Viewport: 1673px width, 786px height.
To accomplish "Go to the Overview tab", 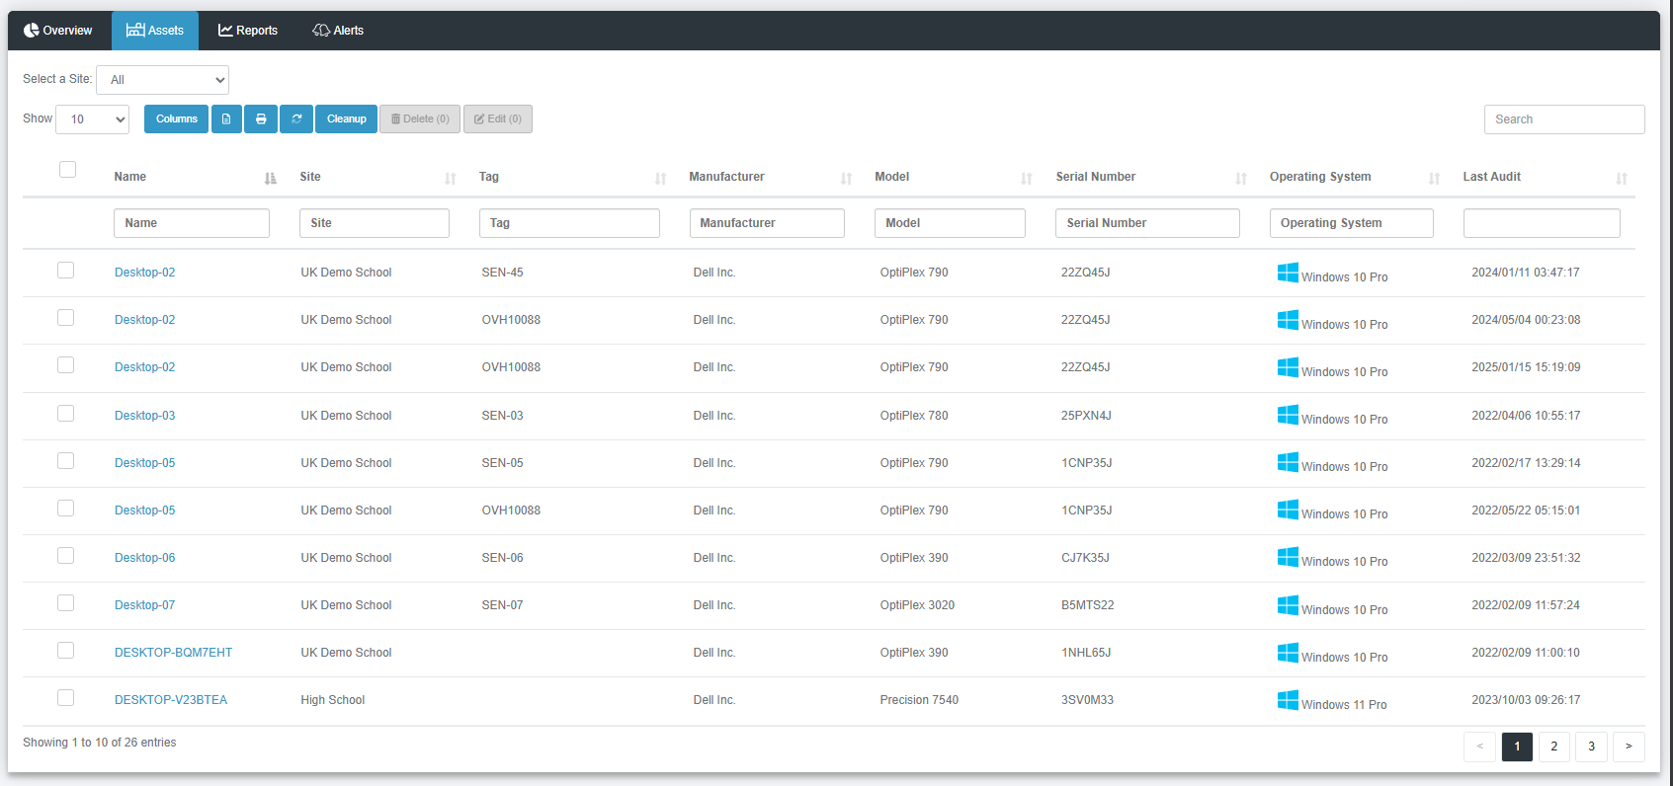I will click(x=58, y=31).
